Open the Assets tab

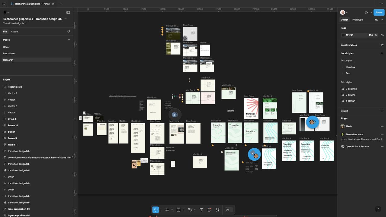click(14, 32)
